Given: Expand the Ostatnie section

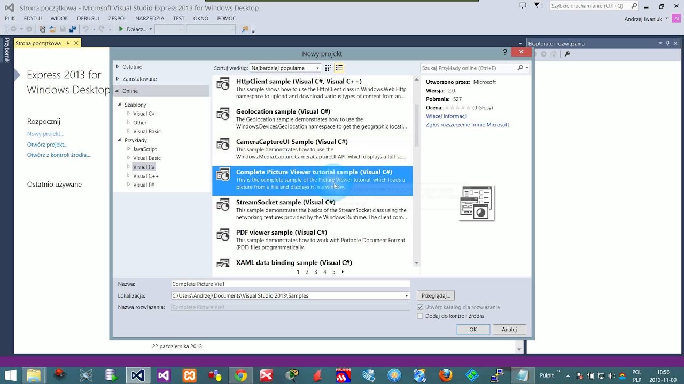Looking at the screenshot, I should (x=118, y=67).
